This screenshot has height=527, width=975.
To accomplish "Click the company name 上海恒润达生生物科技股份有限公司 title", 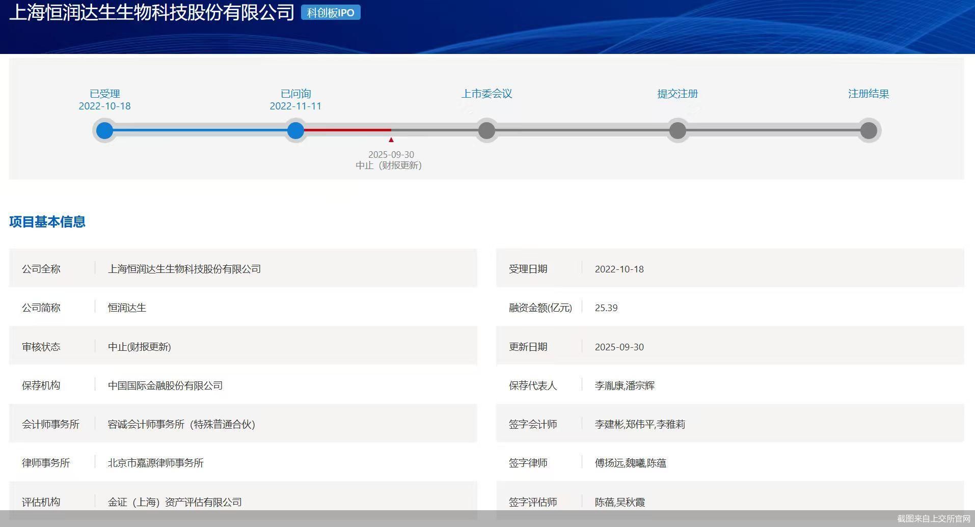I will (148, 11).
